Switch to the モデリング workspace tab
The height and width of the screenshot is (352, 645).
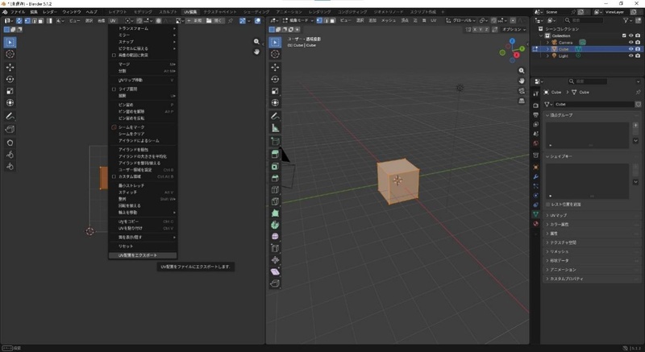coord(143,12)
